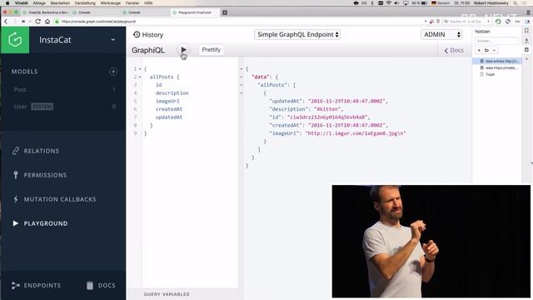Collapse the "data" object in the results
Screen dimensions: 533x300
pyautogui.click(x=242, y=77)
